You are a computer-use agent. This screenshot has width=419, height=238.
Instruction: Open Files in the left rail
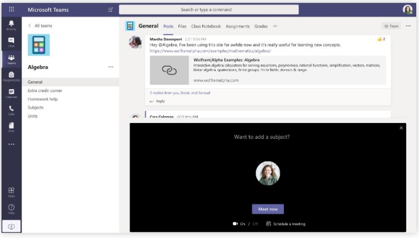[x=11, y=127]
